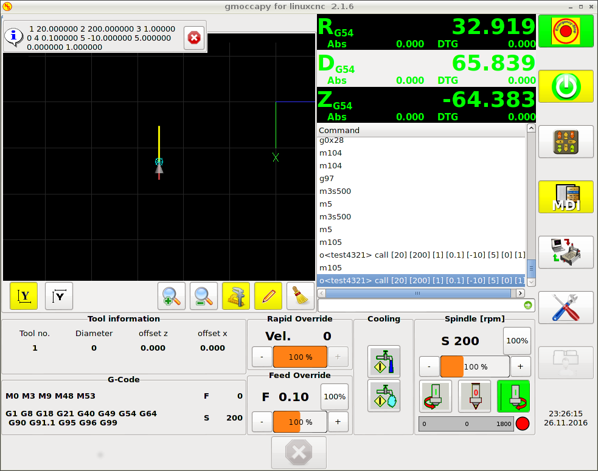Image resolution: width=598 pixels, height=471 pixels.
Task: Clear the live plot with the broom icon
Action: [x=300, y=296]
